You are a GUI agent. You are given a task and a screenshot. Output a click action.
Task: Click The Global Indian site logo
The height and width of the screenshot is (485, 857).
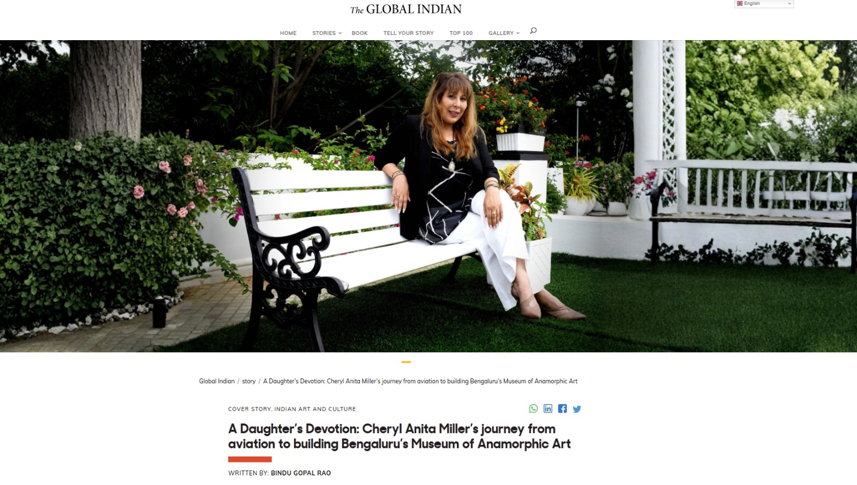pyautogui.click(x=406, y=9)
